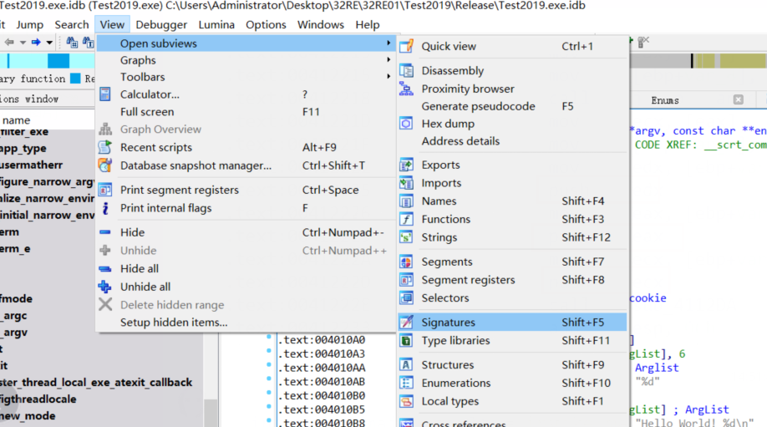Click the Imports icon
The width and height of the screenshot is (767, 427).
point(407,183)
